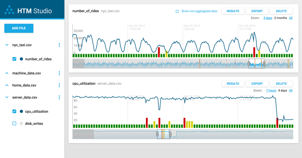The height and width of the screenshot is (158, 302).
Task: Click the cpu_utilization dark blue dot
Action: coord(22,112)
